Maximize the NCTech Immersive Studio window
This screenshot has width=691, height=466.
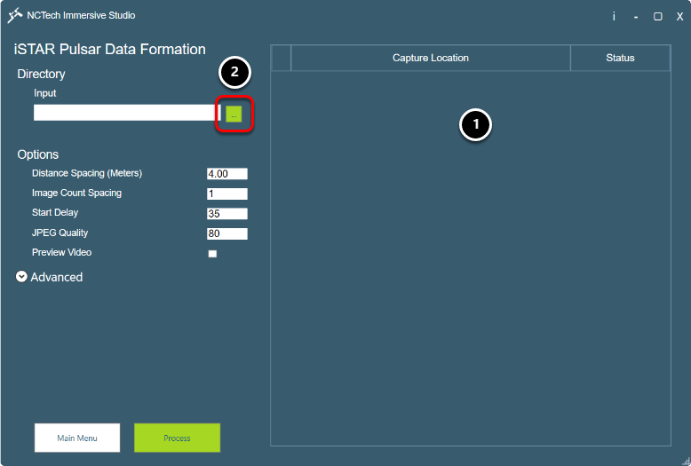657,16
